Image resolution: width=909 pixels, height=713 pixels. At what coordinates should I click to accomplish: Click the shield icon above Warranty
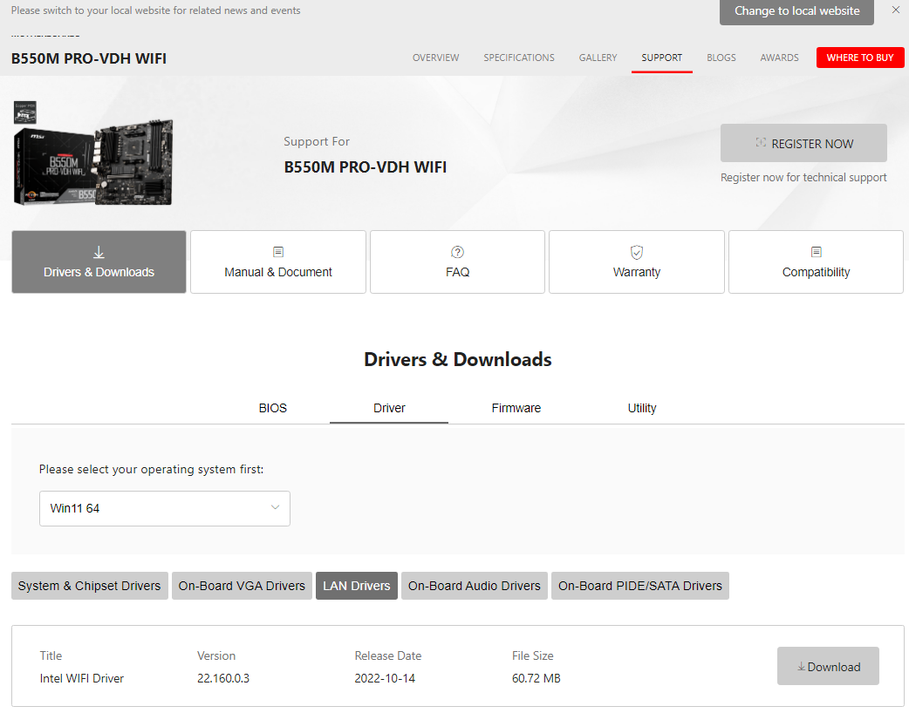click(637, 252)
